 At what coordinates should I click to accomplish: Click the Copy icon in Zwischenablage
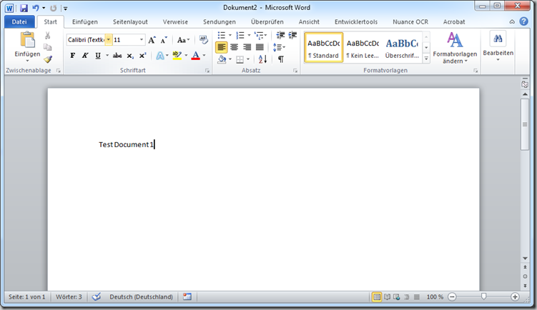click(x=48, y=47)
